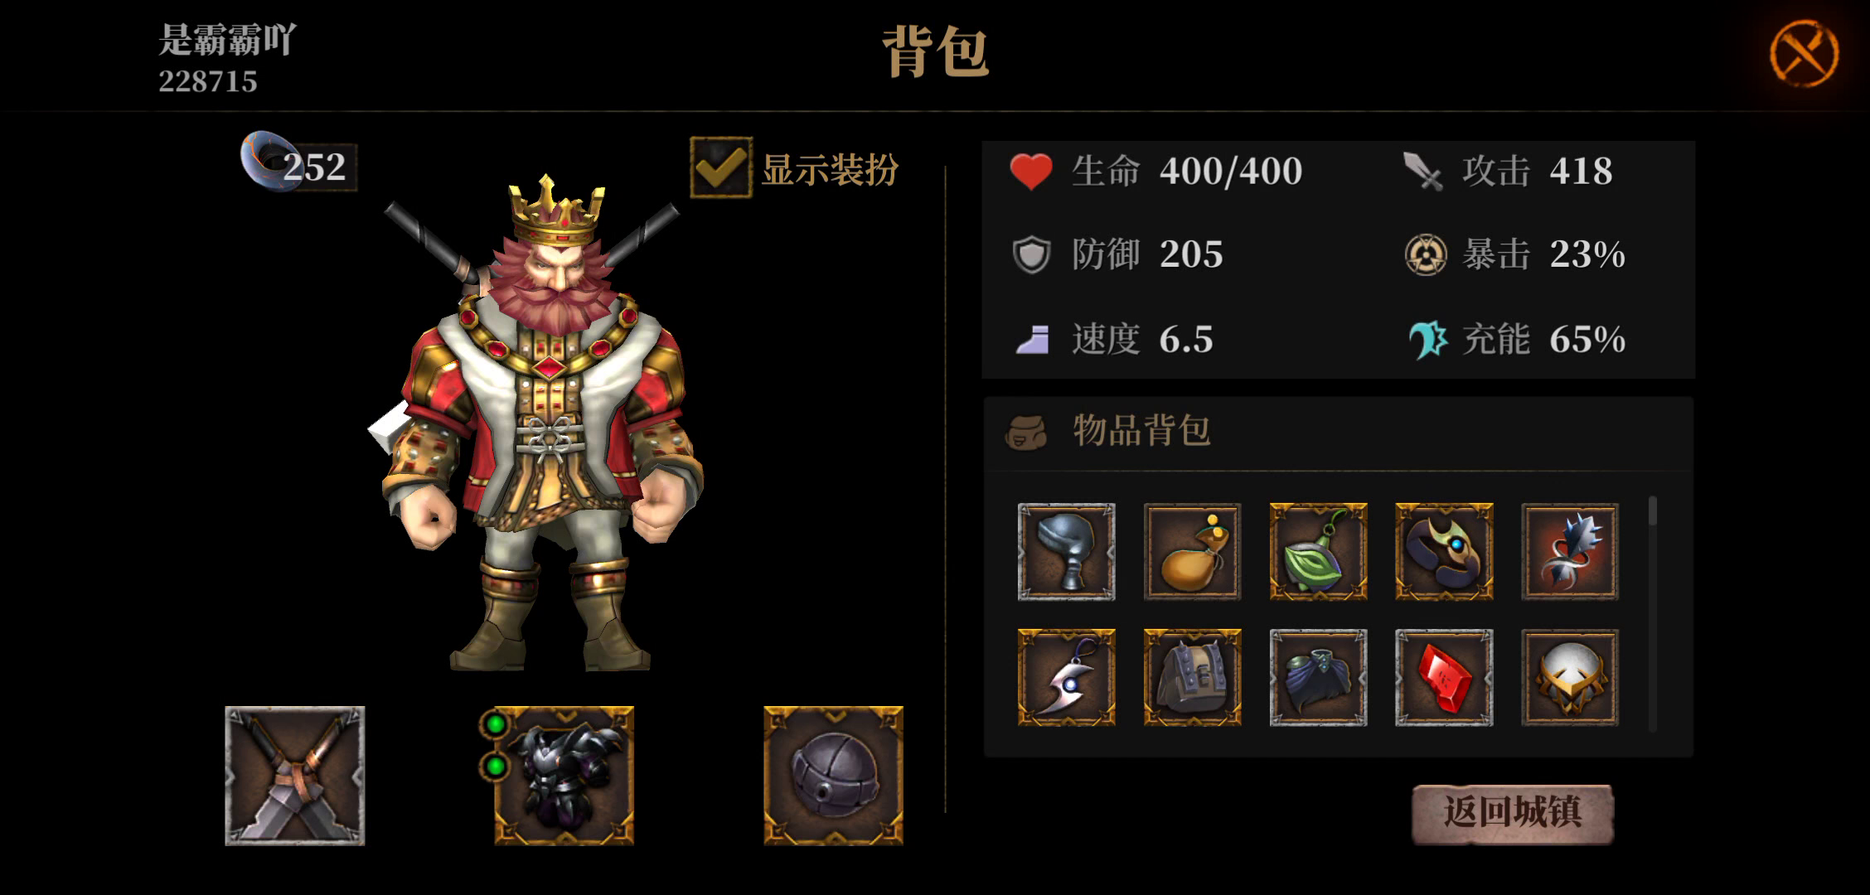Image resolution: width=1870 pixels, height=895 pixels.
Task: Open the spiked backpack item
Action: click(1192, 677)
